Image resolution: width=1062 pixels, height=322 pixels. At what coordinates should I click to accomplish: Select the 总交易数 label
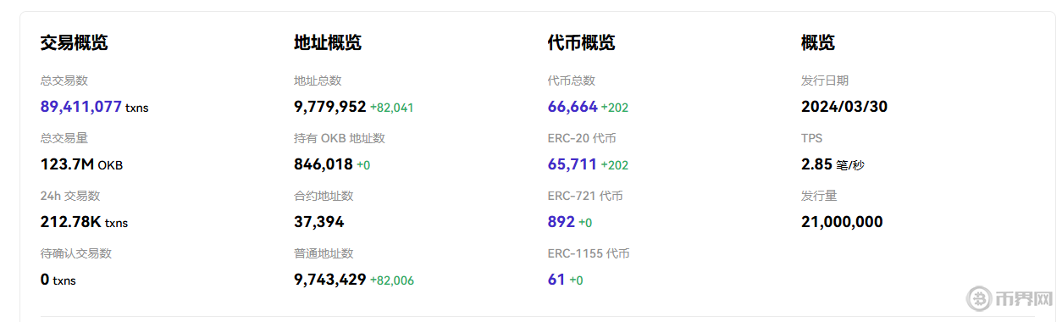coord(64,80)
